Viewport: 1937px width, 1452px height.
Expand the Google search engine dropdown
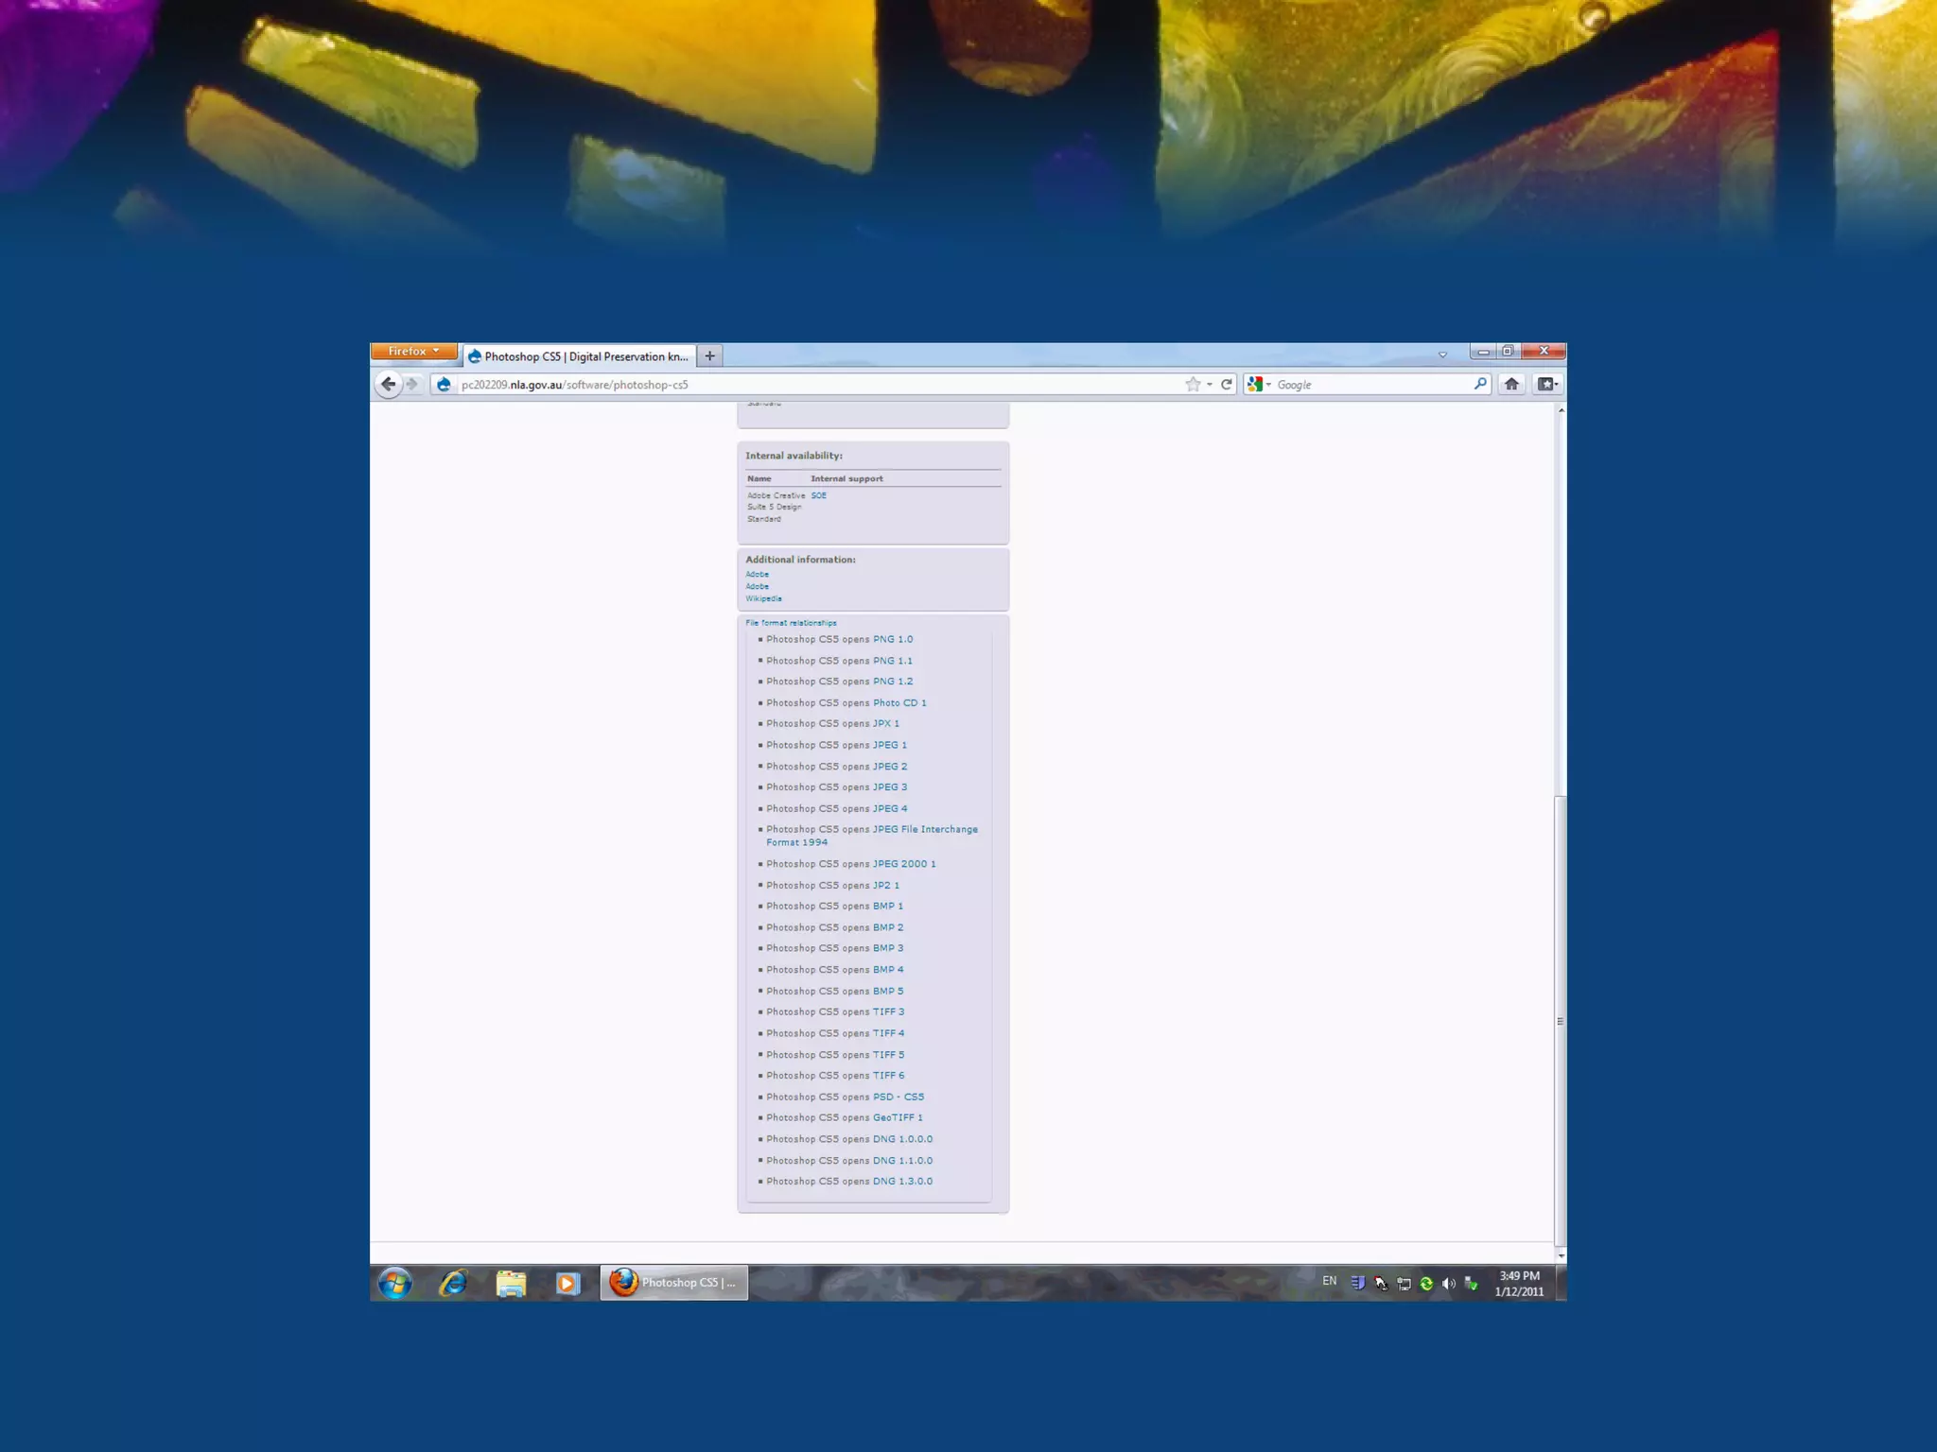(1259, 384)
